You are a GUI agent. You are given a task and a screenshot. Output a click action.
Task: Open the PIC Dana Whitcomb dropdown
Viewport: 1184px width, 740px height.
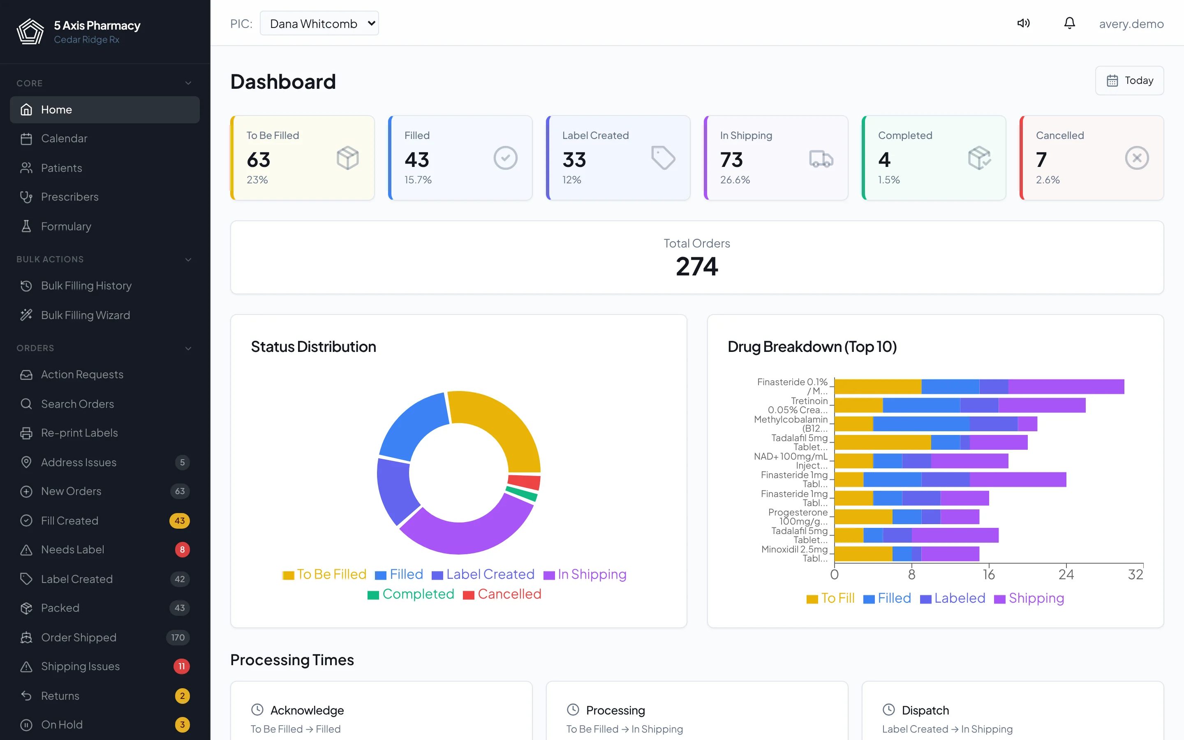pos(319,23)
